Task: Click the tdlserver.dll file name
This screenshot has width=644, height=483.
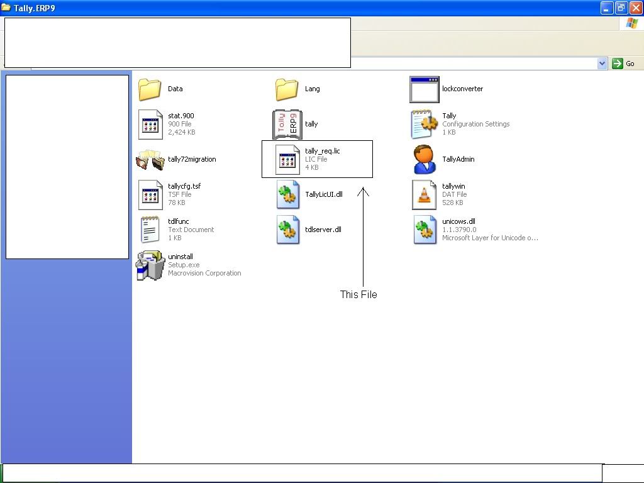Action: (x=323, y=230)
